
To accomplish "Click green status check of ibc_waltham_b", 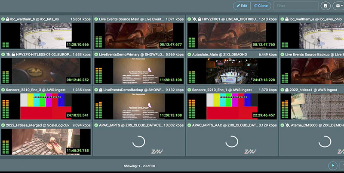I will pyautogui.click(x=3, y=19).
